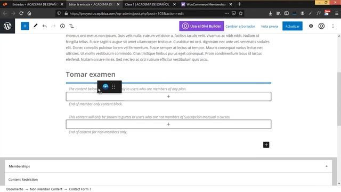Viewport: 341px width, 192px height.
Task: Select Contact Form 7 breadcrumb
Action: [80, 189]
